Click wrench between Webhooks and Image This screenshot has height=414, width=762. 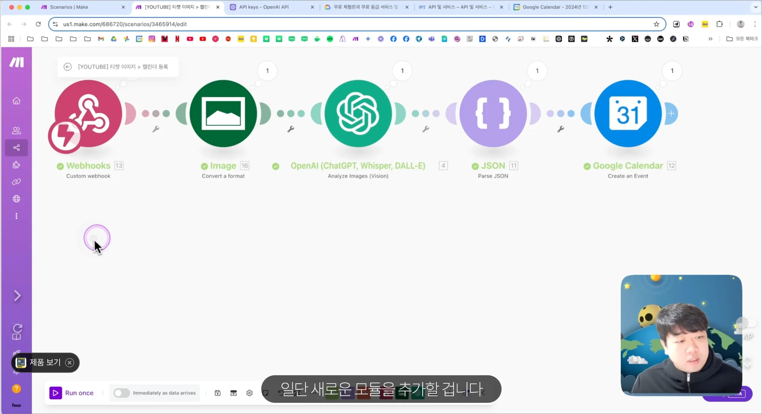point(156,129)
